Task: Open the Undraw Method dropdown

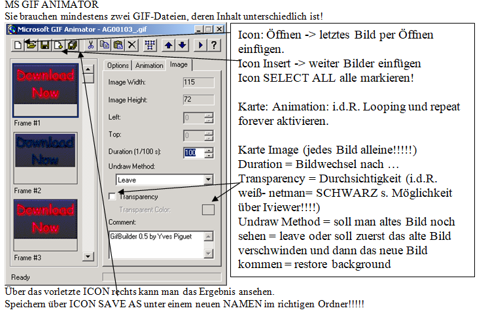Action: coord(208,178)
